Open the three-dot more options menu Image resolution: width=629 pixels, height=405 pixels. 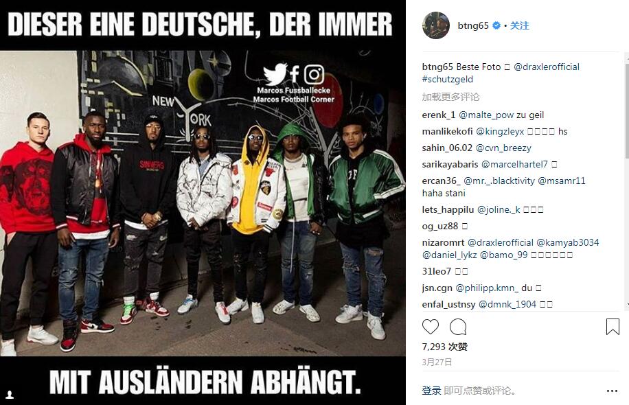click(612, 391)
